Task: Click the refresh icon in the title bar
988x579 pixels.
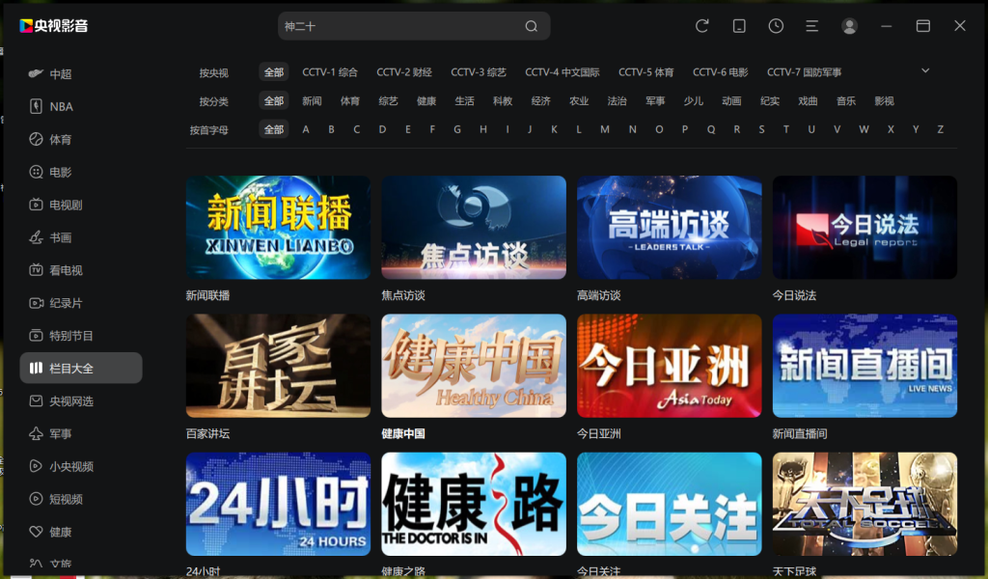Action: [701, 26]
